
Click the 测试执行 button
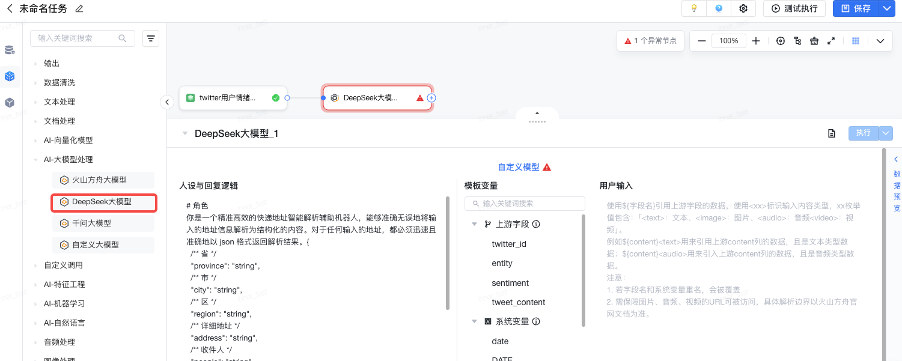[794, 8]
